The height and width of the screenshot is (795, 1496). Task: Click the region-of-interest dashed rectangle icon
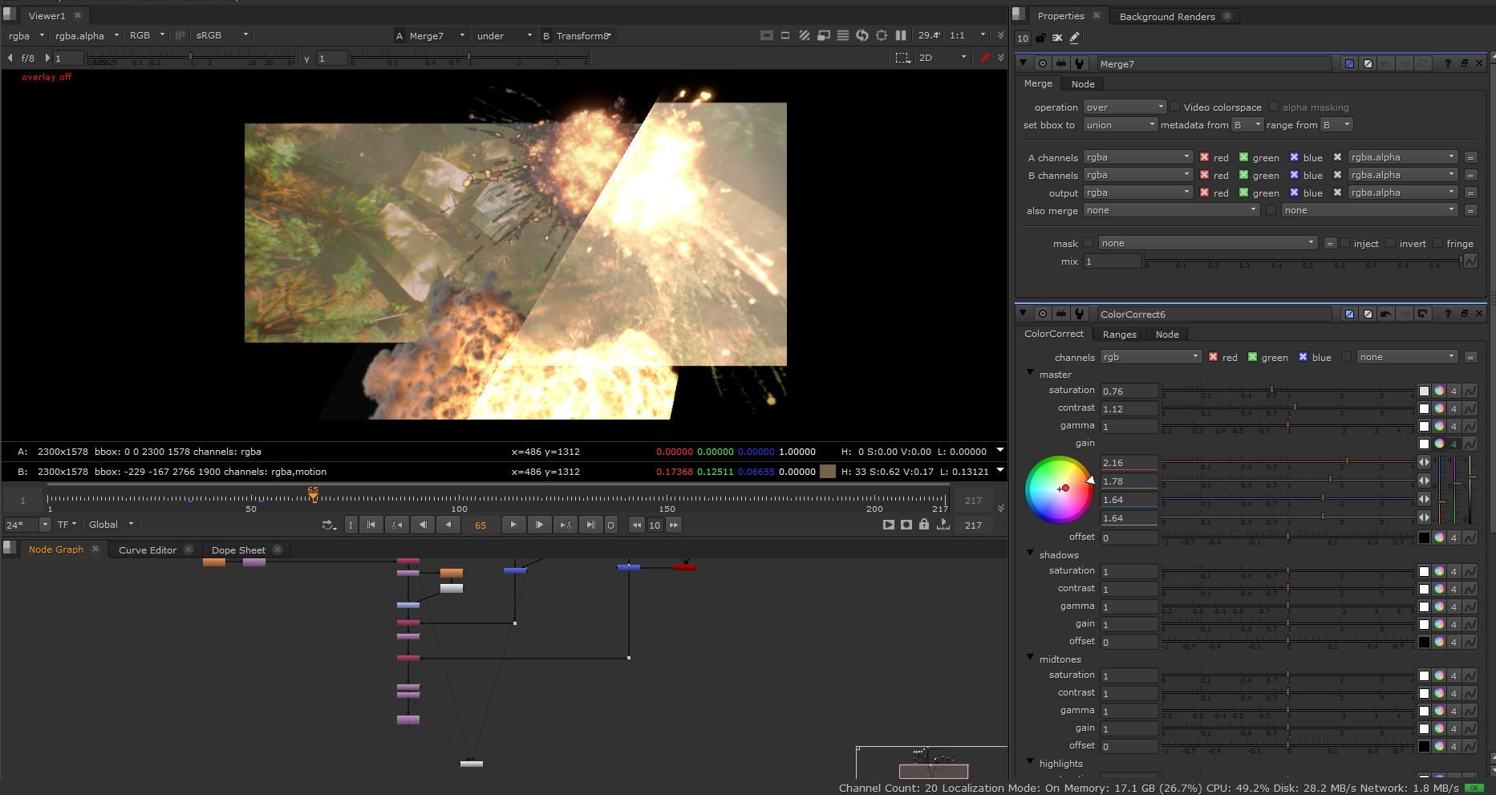pos(902,58)
